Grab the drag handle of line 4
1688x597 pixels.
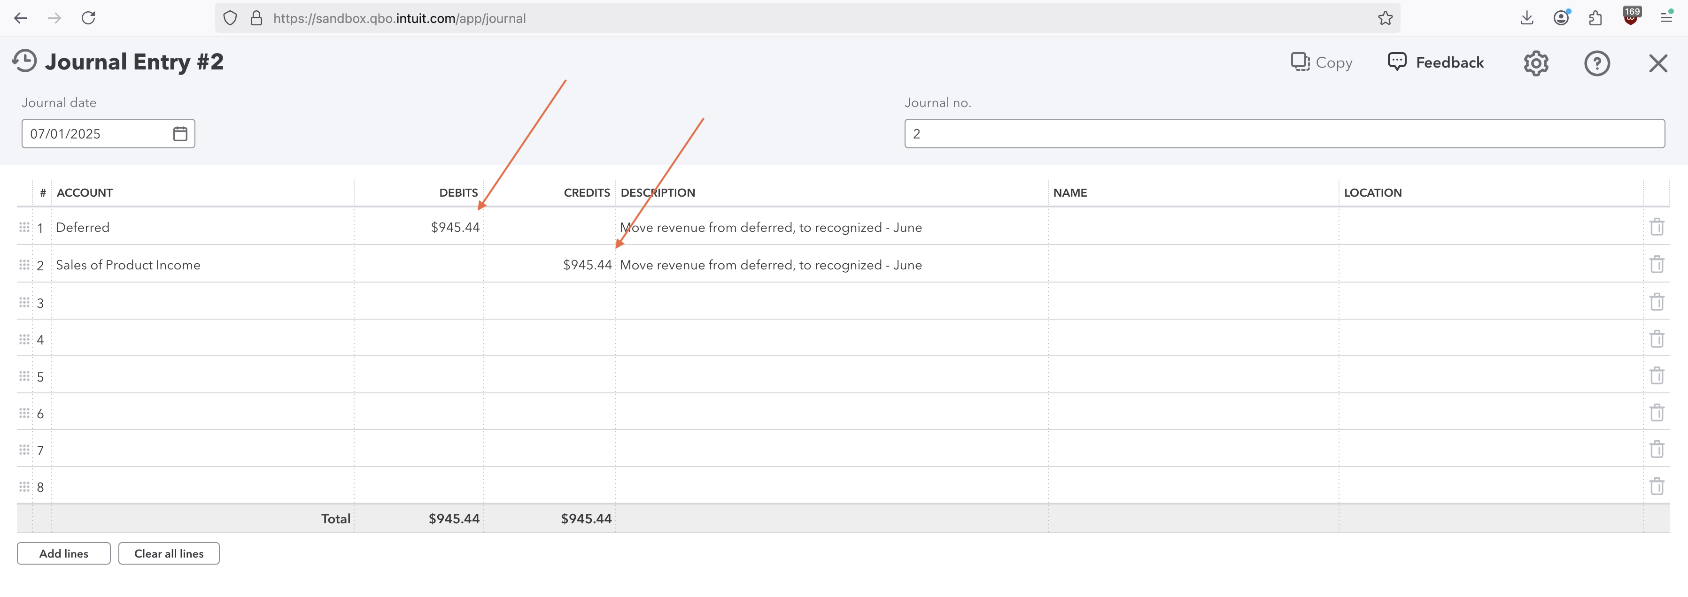24,339
